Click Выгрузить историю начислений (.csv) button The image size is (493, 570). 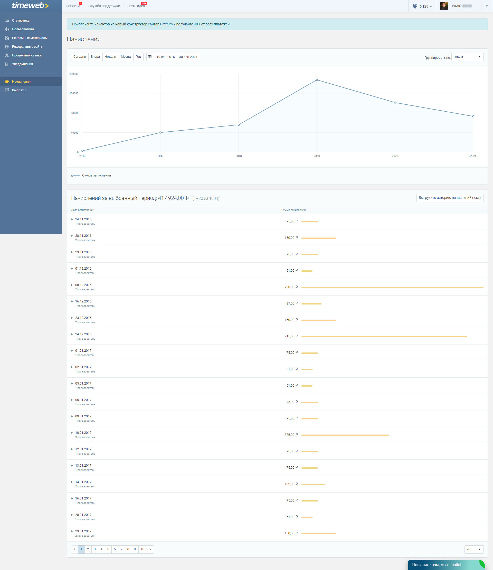click(450, 198)
